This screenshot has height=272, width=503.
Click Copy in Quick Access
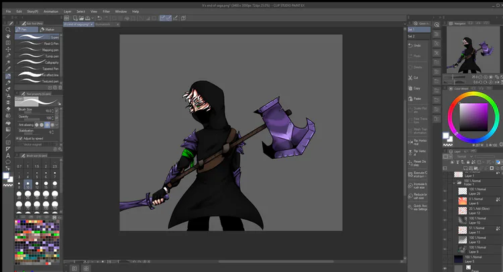pyautogui.click(x=418, y=88)
